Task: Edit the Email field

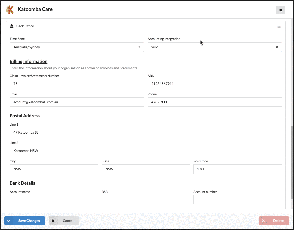Action: 77,102
